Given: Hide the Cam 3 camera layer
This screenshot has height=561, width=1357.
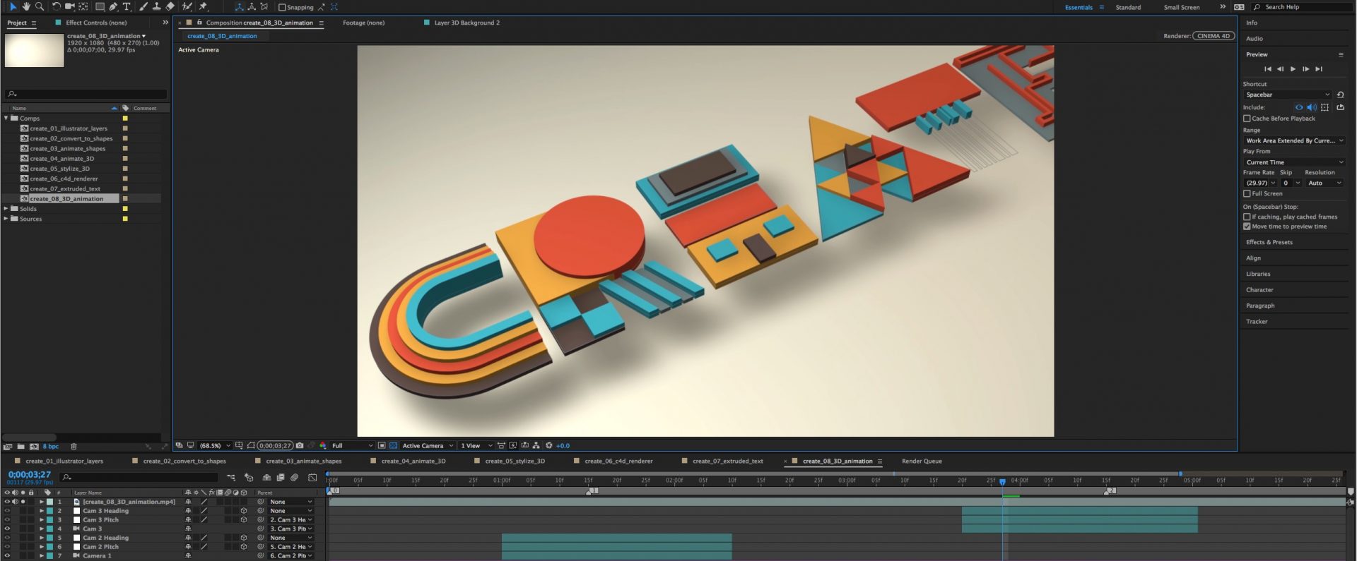Looking at the screenshot, I should click(7, 529).
